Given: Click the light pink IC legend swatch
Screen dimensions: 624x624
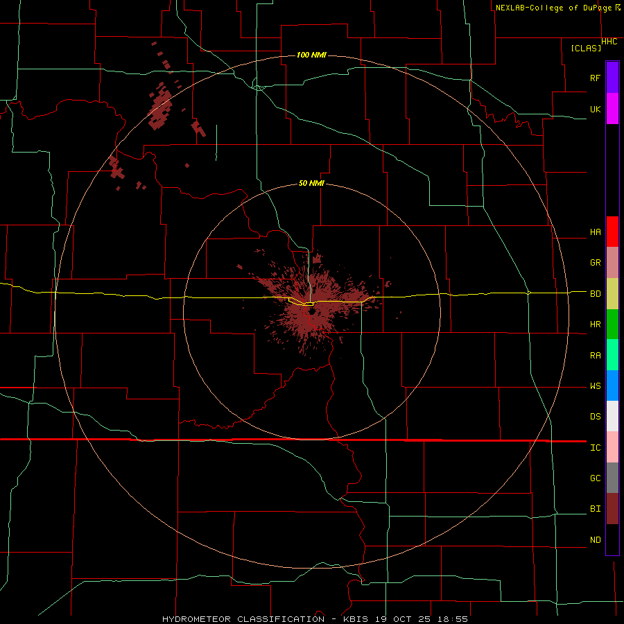Looking at the screenshot, I should 612,447.
